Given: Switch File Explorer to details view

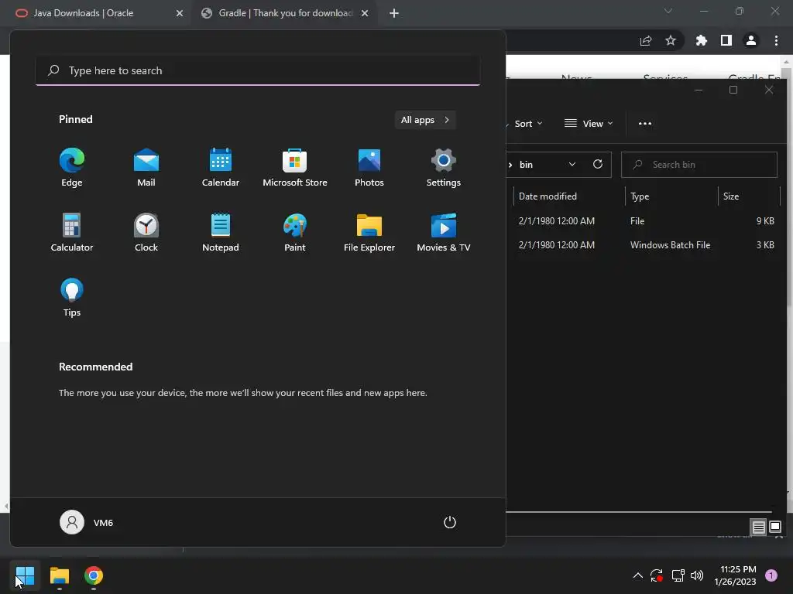Looking at the screenshot, I should click(x=759, y=527).
